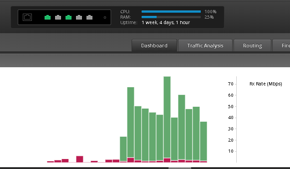Screen dimensions: 290x169
Task: Switch to the Traffic Analysis tab
Action: 205,45
